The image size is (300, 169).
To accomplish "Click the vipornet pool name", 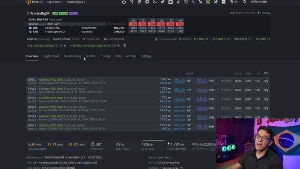I will pyautogui.click(x=87, y=31).
